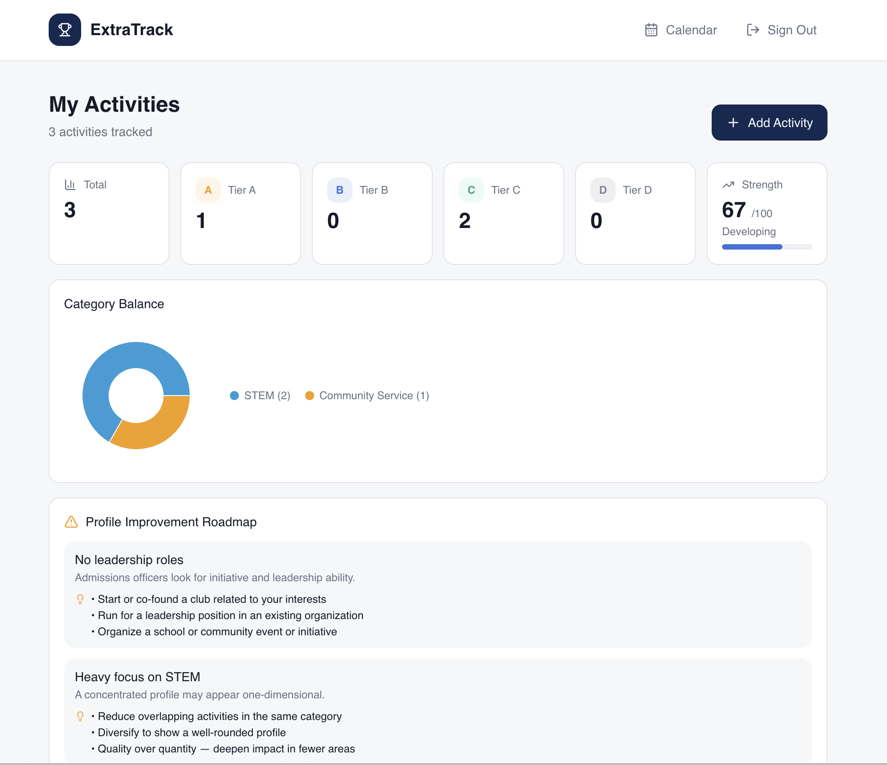Click the bar chart icon on Total card
Viewport: 887px width, 765px height.
pyautogui.click(x=70, y=184)
